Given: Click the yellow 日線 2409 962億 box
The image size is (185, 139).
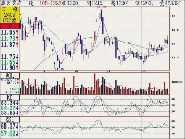Looking at the screenshot, I should coord(10,15).
